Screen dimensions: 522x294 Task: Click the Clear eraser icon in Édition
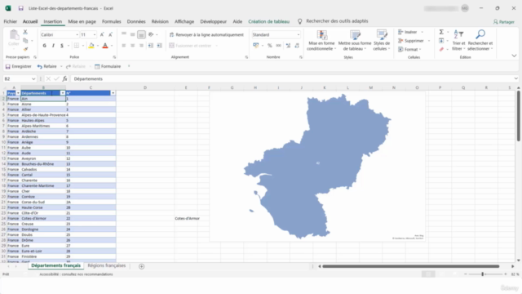pos(441,49)
